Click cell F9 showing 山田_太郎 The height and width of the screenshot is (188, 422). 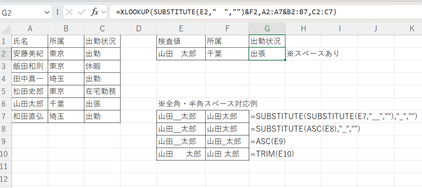coord(227,142)
